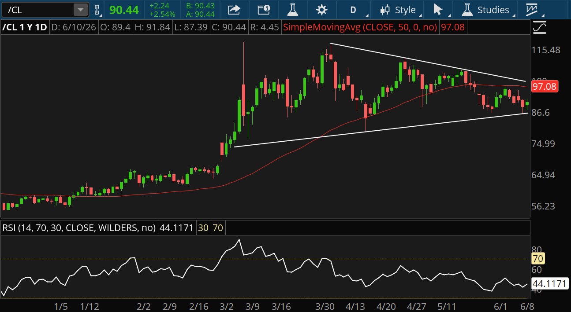
Task: Click the RSI study label
Action: (x=79, y=228)
